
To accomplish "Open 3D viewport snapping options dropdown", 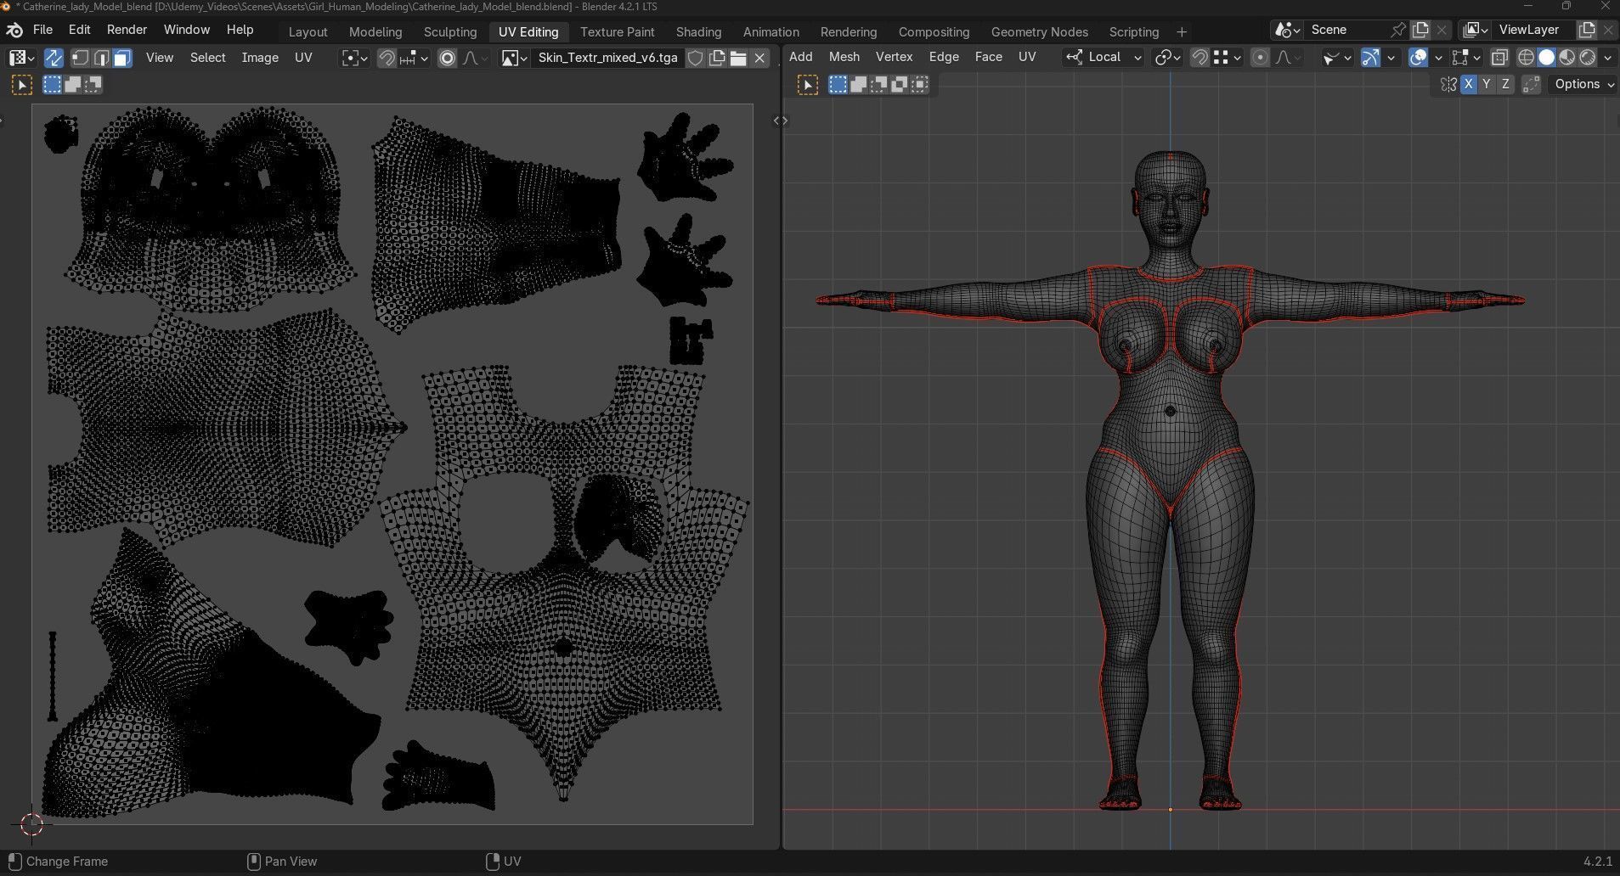I will pyautogui.click(x=1228, y=57).
